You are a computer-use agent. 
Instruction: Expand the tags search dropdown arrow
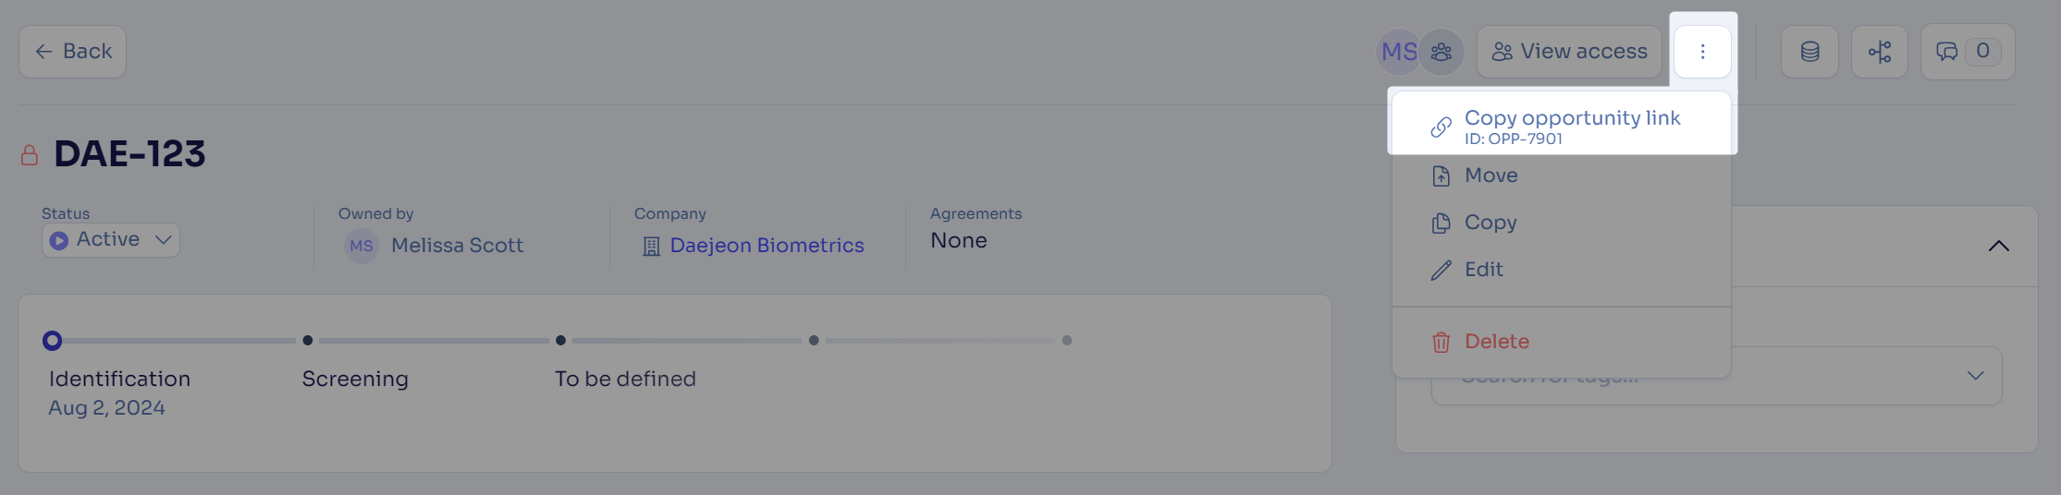pos(1976,375)
